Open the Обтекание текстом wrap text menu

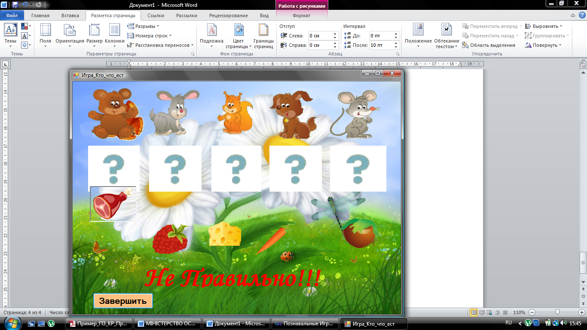(446, 35)
